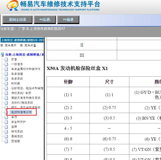Click the platform logo icon in header
This screenshot has height=160, width=161.
click(13, 5)
